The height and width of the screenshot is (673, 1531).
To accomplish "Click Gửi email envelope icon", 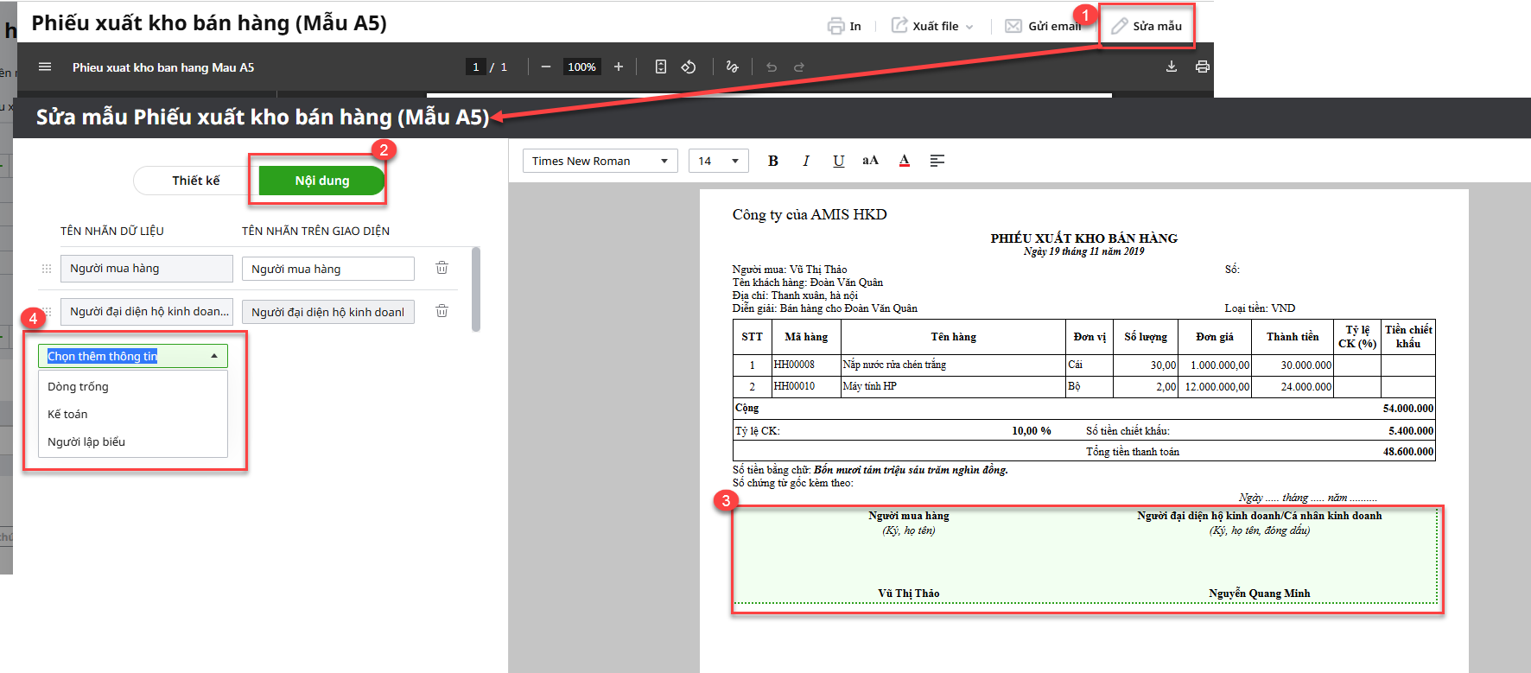I will [1013, 26].
